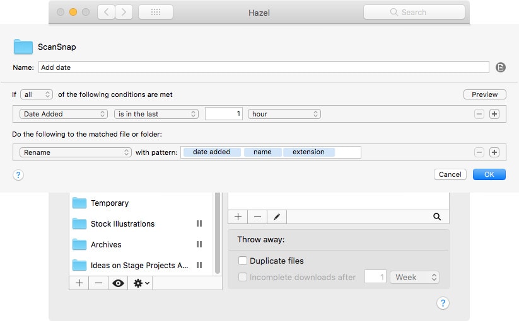The height and width of the screenshot is (321, 519).
Task: Toggle pause icon for Archives folder
Action: (199, 244)
